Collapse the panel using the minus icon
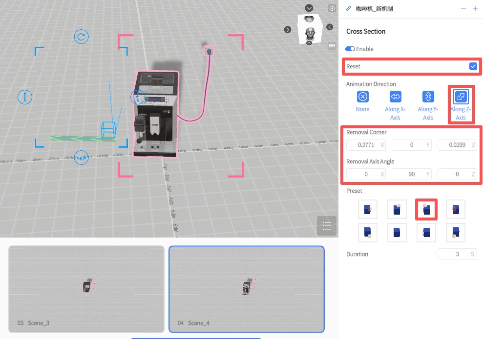This screenshot has width=483, height=339. [x=463, y=9]
